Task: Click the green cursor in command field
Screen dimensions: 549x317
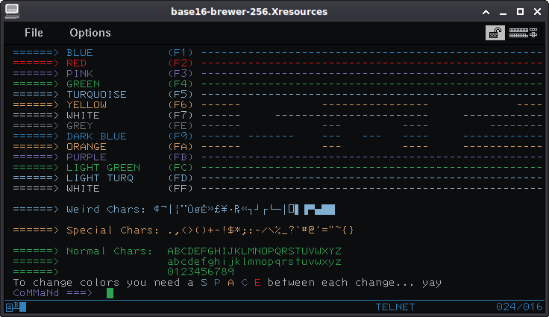Action: pyautogui.click(x=110, y=293)
